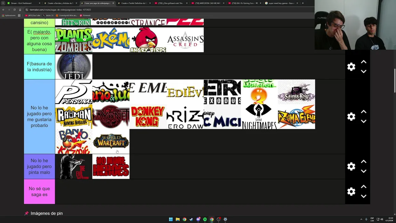Screen dimensions: 396x223
Task: Reload the page with refresh icon
Action: click(x=15, y=10)
